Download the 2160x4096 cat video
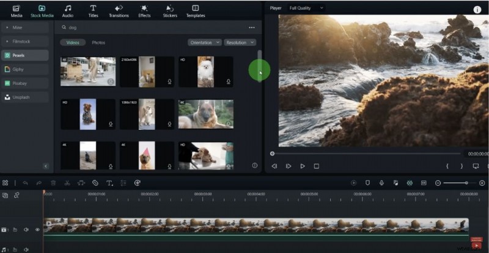Viewport: 489px width, 253px height. click(x=169, y=82)
